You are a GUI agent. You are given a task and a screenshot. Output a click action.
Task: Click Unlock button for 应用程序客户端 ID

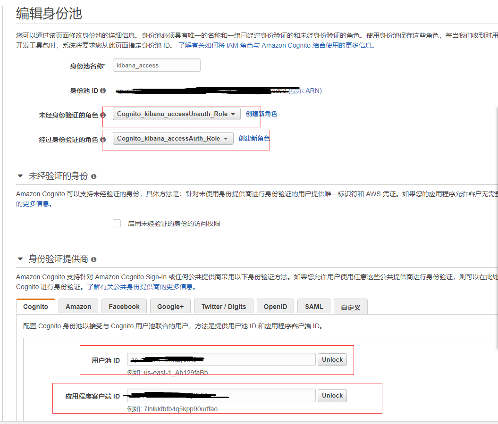click(332, 395)
